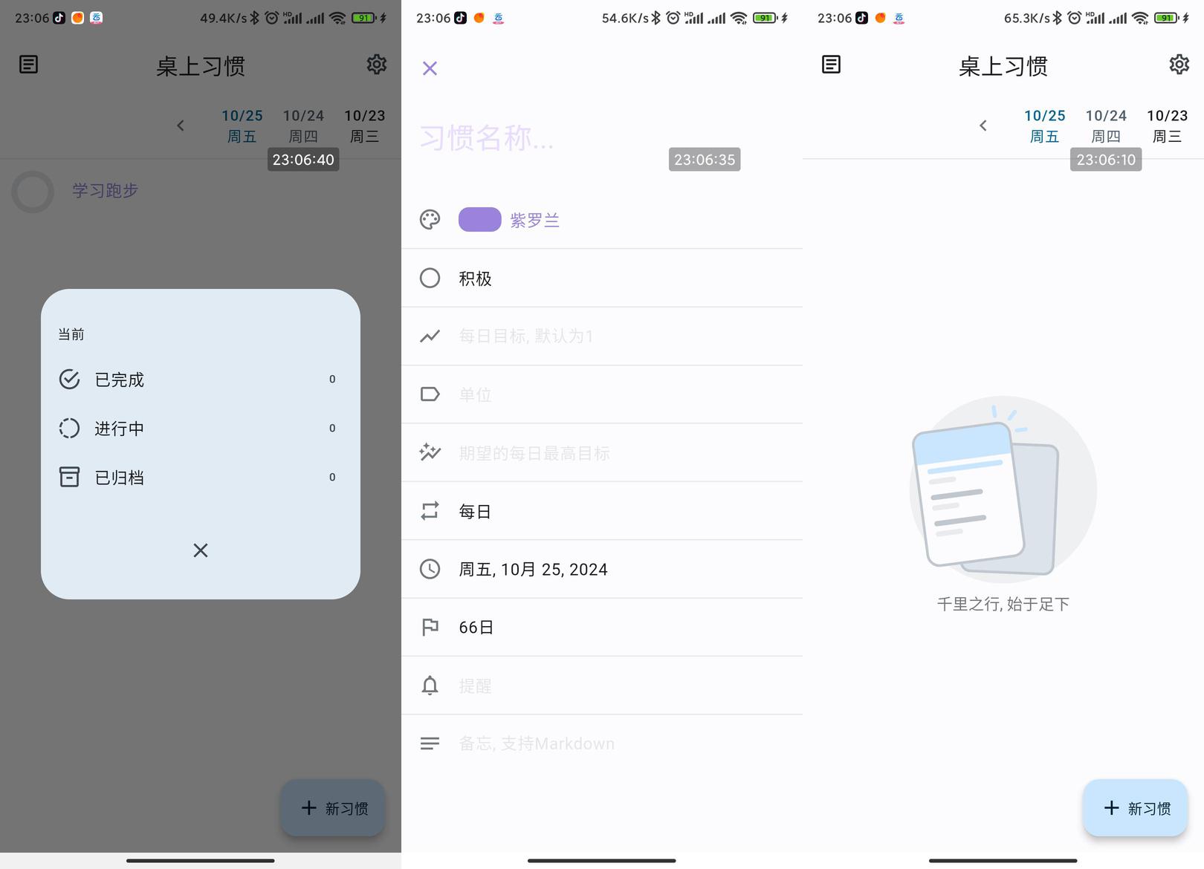Select 10/25 周五 in left screen
1204x869 pixels.
(x=242, y=126)
